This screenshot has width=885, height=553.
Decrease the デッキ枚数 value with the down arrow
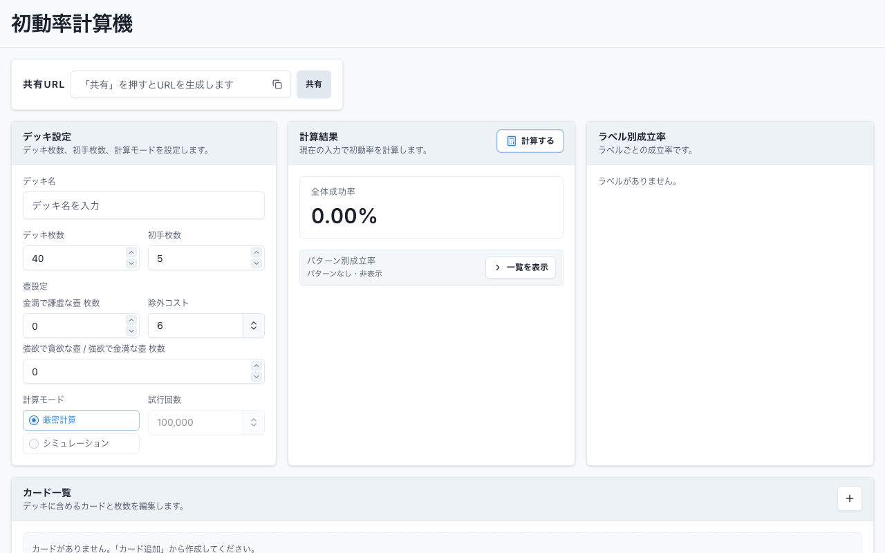(x=131, y=263)
